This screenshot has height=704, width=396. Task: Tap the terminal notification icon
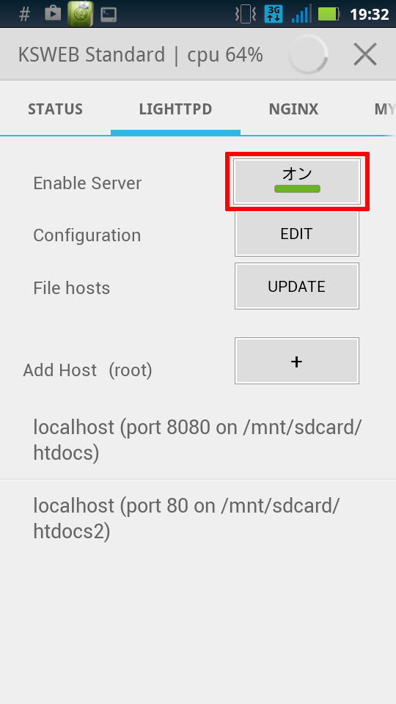pos(109,15)
